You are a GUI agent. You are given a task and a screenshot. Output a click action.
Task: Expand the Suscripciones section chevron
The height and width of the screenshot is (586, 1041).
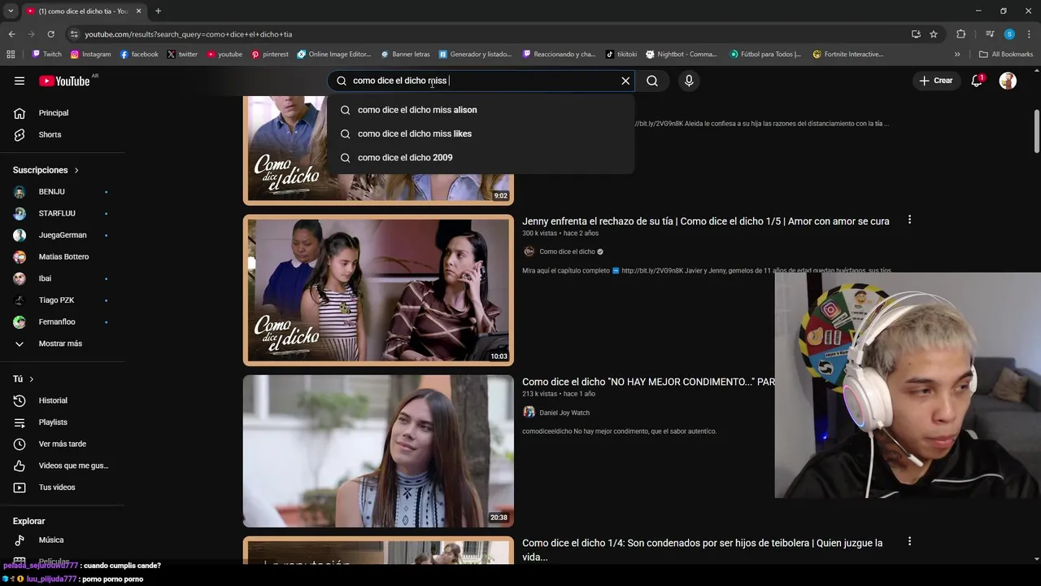click(x=76, y=170)
